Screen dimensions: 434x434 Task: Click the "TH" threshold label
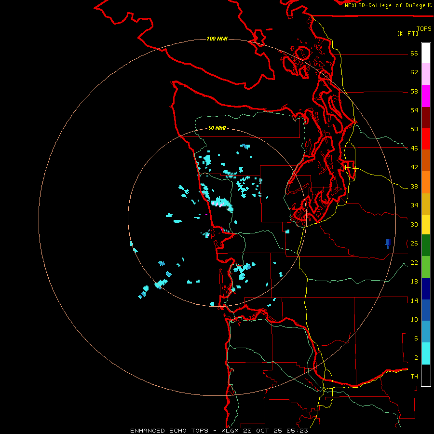coord(414,377)
